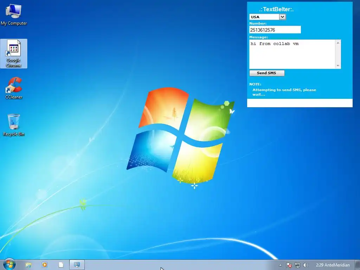
Task: Click the Number input field
Action: [275, 30]
